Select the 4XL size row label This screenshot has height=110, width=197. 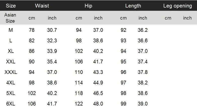(11, 83)
